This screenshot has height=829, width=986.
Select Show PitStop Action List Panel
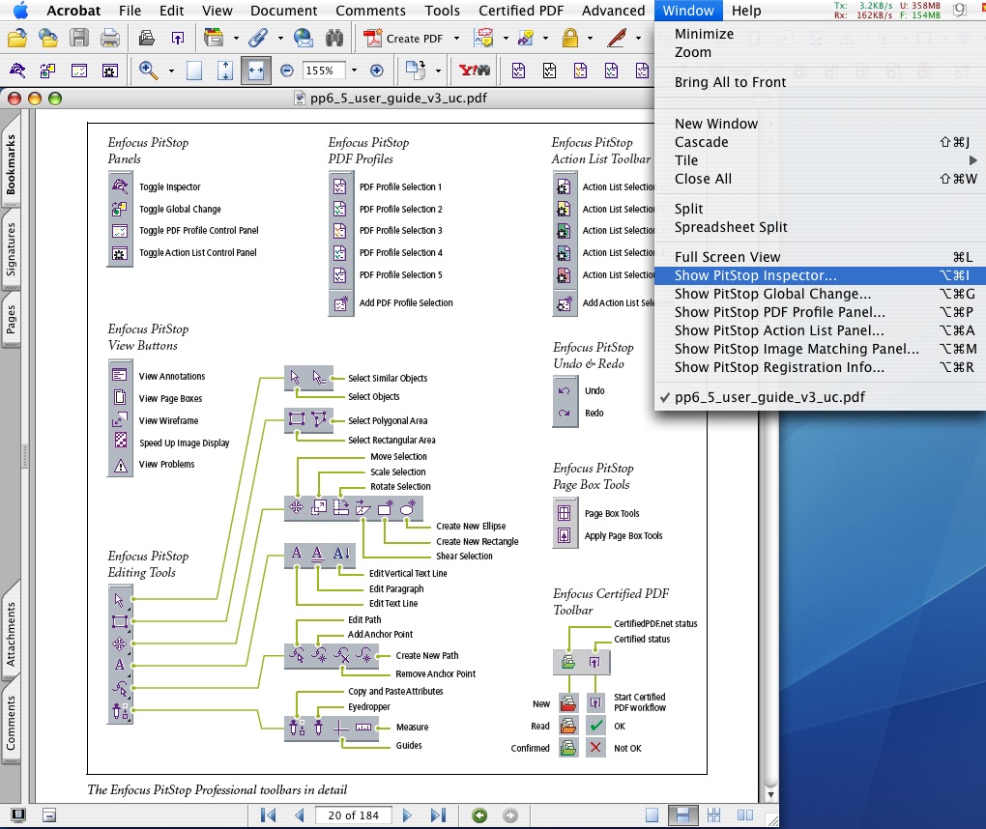820,330
